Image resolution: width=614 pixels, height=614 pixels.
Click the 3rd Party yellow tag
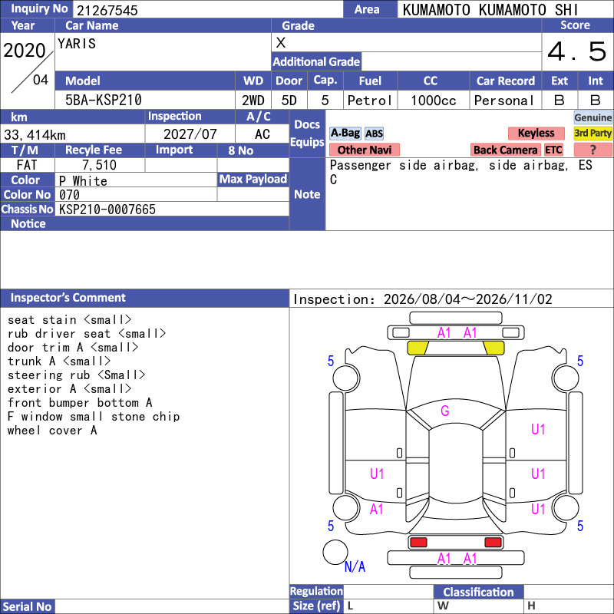pyautogui.click(x=593, y=133)
